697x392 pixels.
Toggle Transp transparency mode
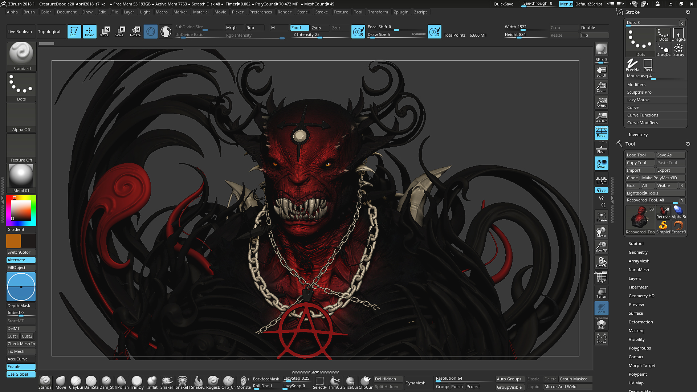(x=601, y=293)
